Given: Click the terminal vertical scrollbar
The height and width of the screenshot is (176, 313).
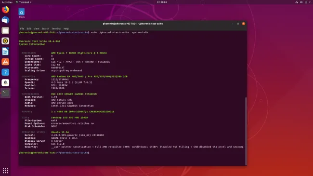Looking at the screenshot, I should [246, 131].
